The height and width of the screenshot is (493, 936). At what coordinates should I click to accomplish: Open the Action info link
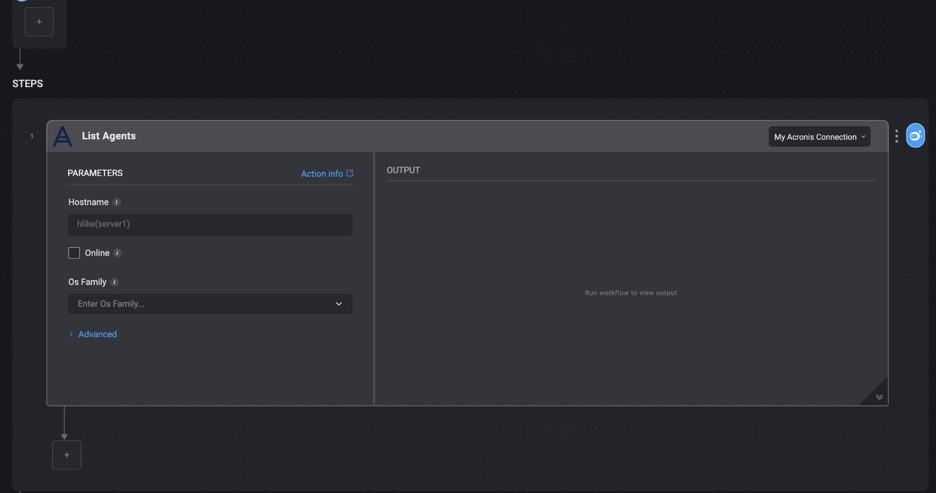[327, 174]
